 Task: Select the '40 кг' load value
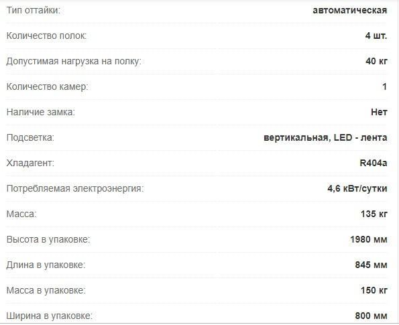tap(377, 61)
